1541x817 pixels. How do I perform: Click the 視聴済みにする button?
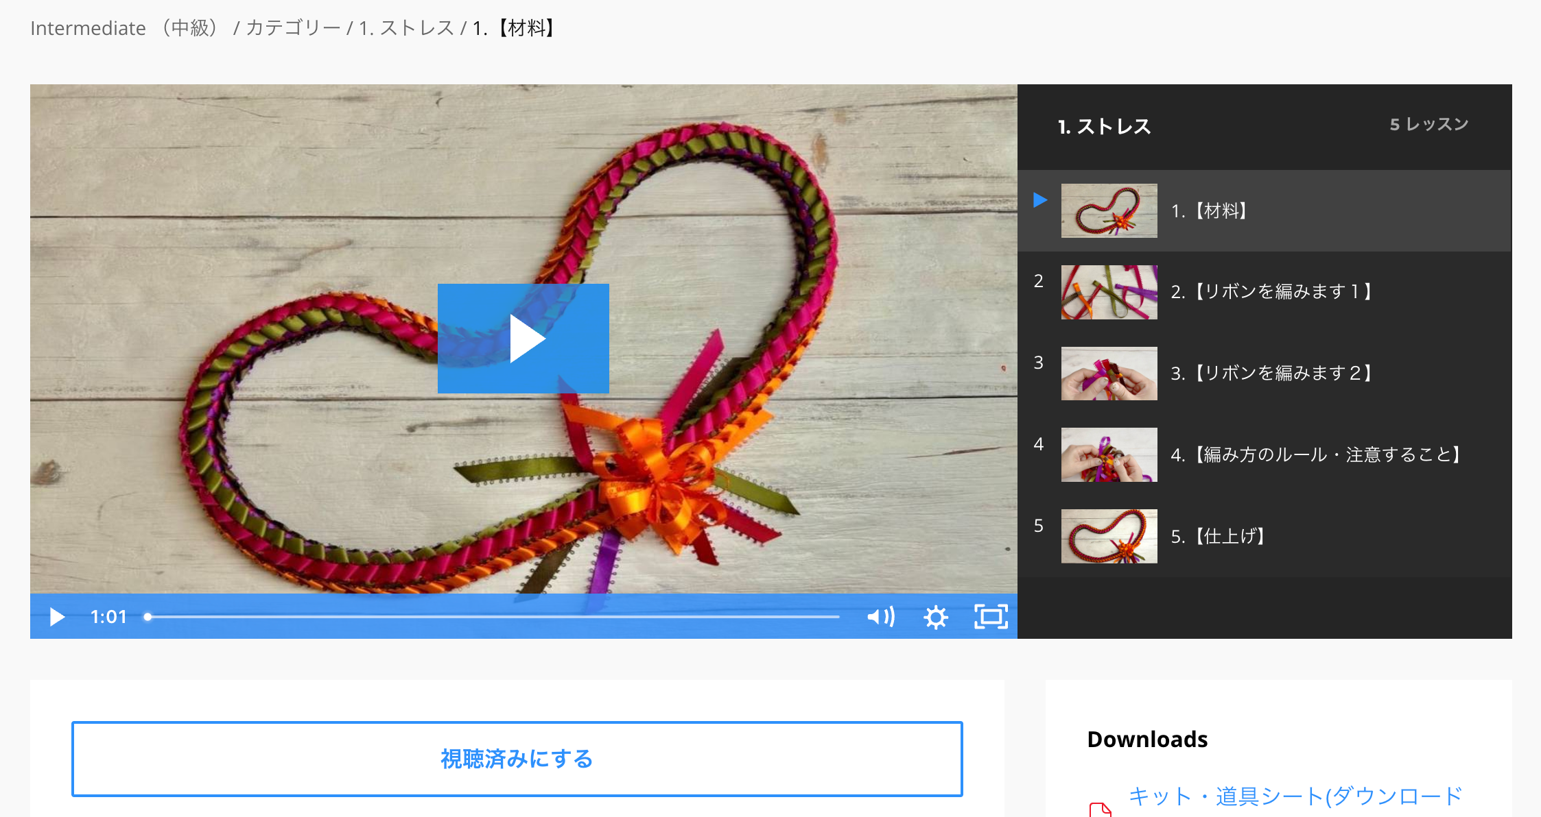pos(517,759)
